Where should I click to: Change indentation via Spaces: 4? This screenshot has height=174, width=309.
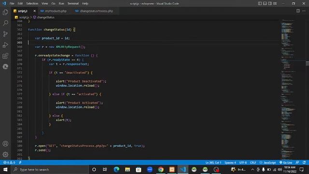[x=230, y=162]
